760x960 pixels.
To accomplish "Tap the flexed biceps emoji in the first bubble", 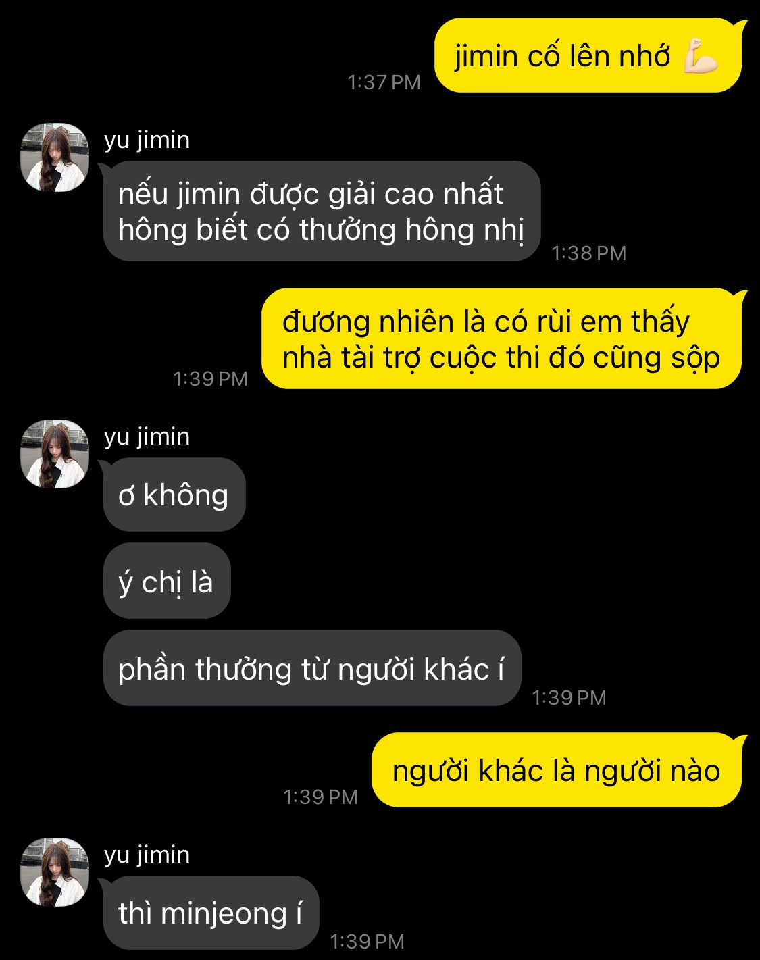I will click(700, 56).
